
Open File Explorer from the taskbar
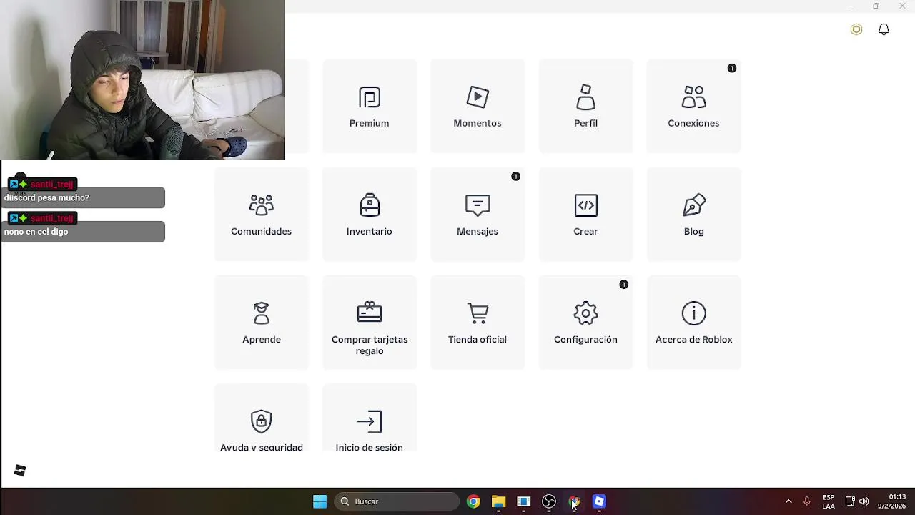coord(498,501)
